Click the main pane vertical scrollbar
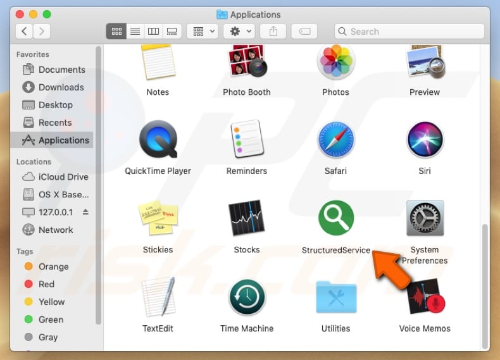500x360 pixels. point(485,287)
